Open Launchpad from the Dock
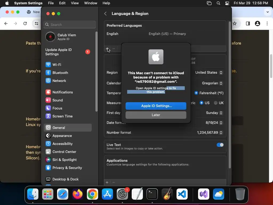Image resolution: width=273 pixels, height=205 pixels. (48, 194)
